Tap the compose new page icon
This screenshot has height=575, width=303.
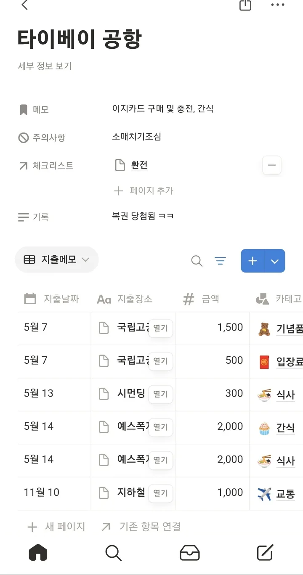[x=265, y=553]
